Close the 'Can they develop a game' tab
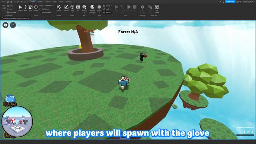The height and width of the screenshot is (144, 256). 29,19
